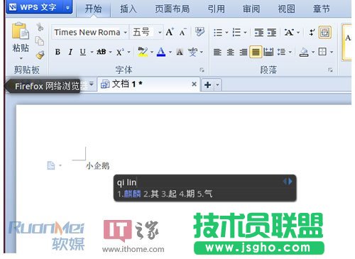Screen dimensions: 355x259
Task: Click the paragraph shading paint bucket icon
Action: tap(304, 52)
